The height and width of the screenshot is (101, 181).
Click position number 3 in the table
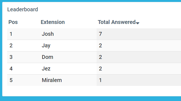11,57
